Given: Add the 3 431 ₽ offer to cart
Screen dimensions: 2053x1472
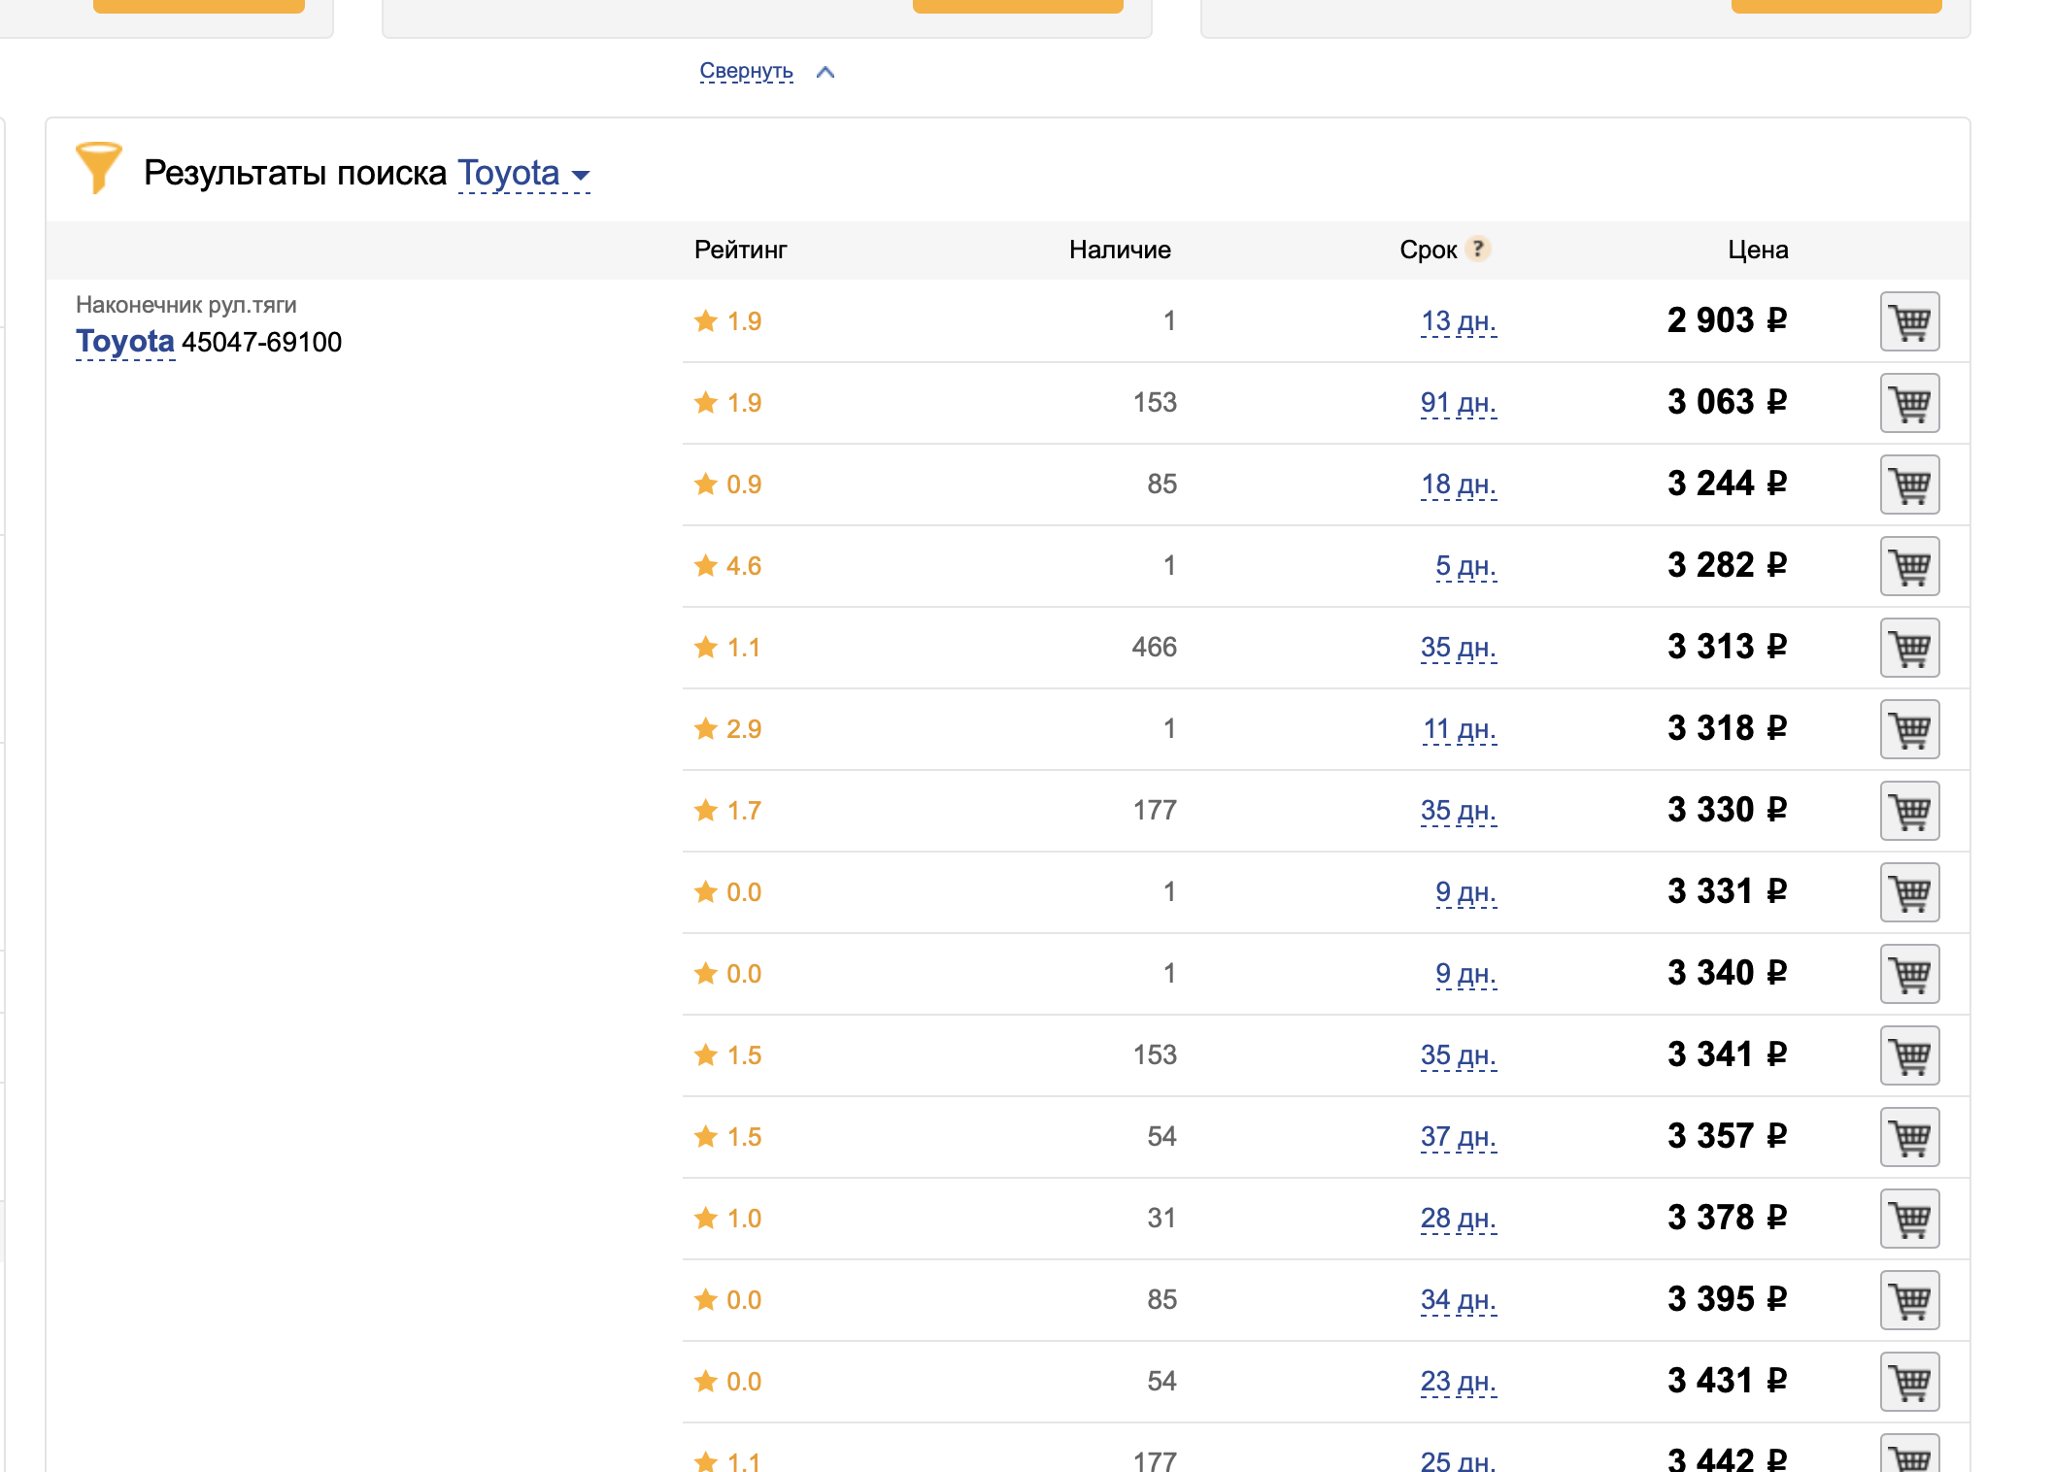Looking at the screenshot, I should (x=1909, y=1382).
